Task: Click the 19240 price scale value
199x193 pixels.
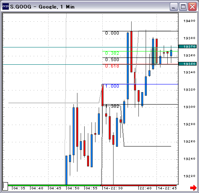Action: tap(189, 159)
